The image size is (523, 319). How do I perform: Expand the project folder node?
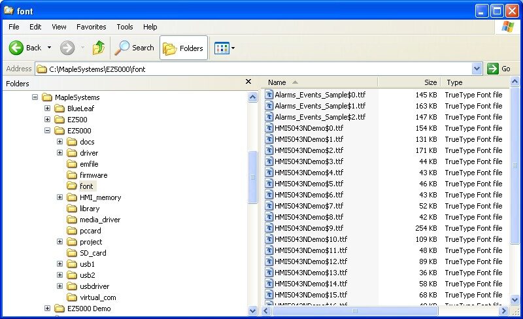59,242
